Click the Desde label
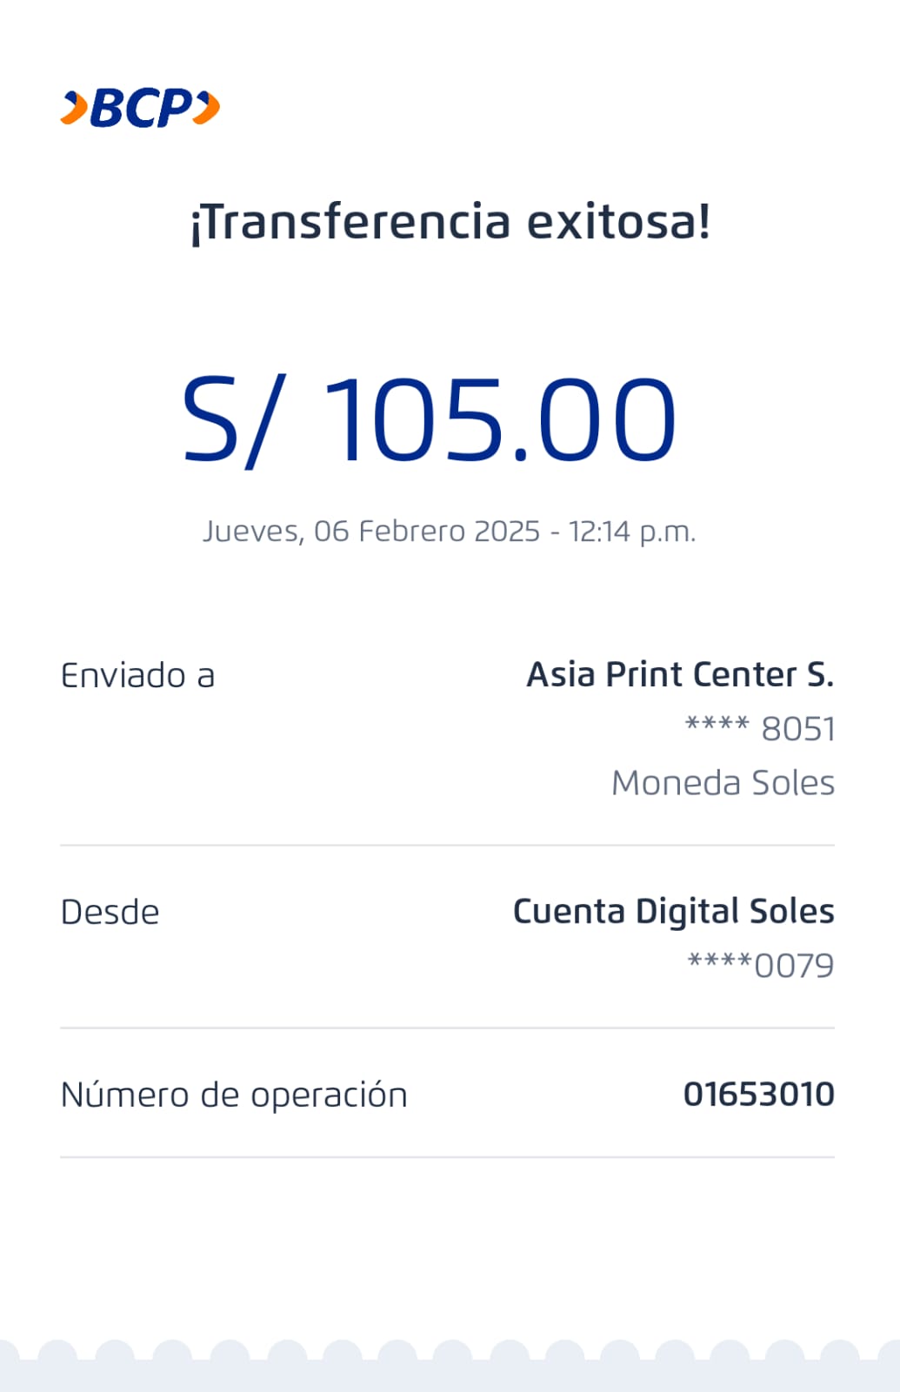Viewport: 900px width, 1392px height. pos(110,912)
